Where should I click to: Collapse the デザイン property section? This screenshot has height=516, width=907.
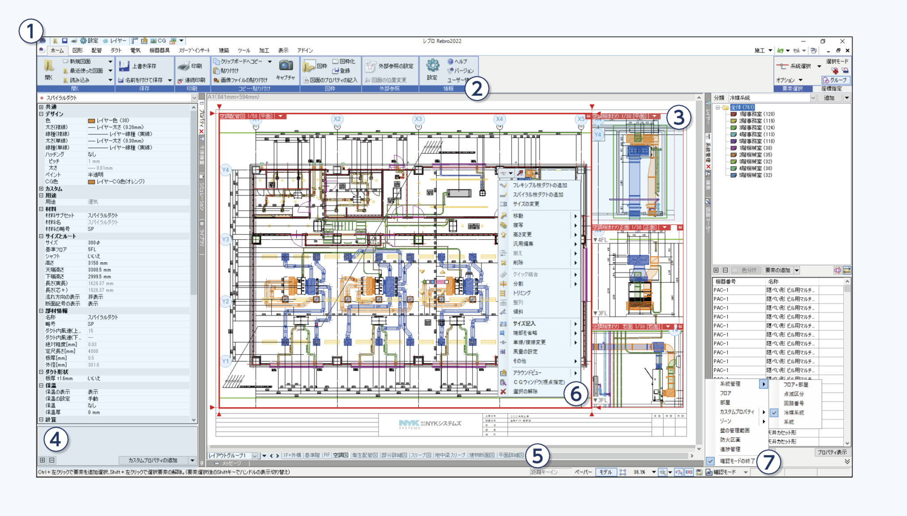click(41, 114)
